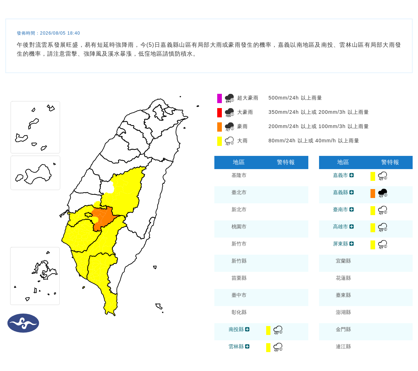Image resolution: width=418 pixels, height=371 pixels.
Task: Click the rain warning icon in 高雄市 row
Action: (383, 227)
